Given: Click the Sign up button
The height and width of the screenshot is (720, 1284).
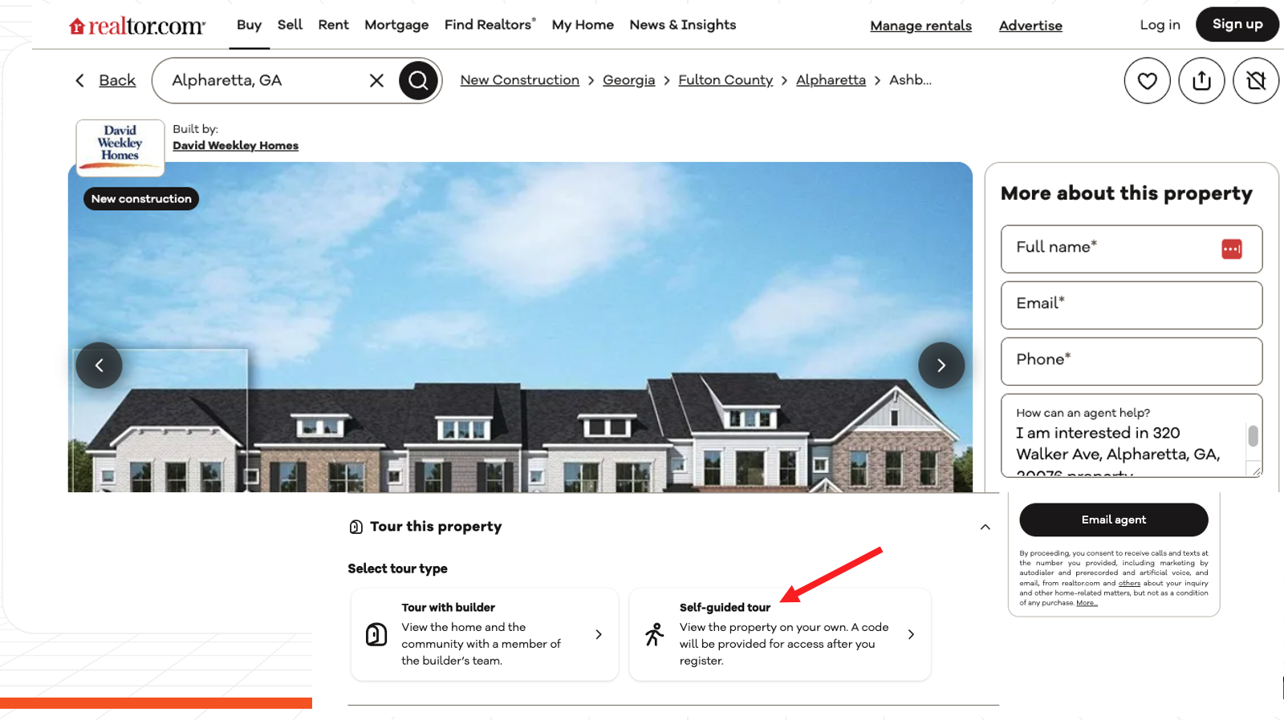Looking at the screenshot, I should coord(1237,24).
